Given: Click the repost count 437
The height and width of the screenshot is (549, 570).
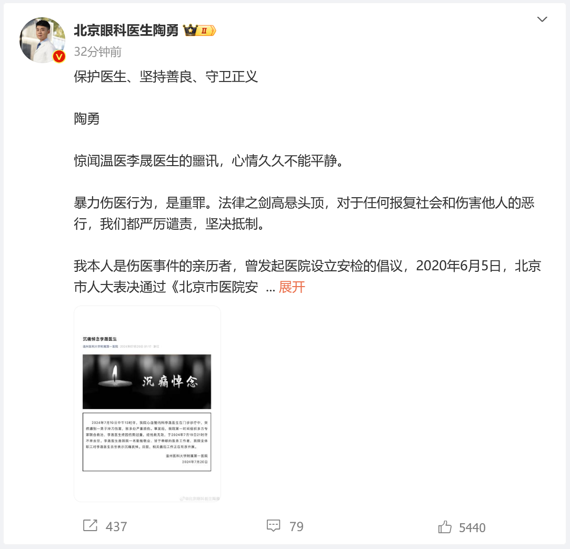Looking at the screenshot, I should 116,526.
